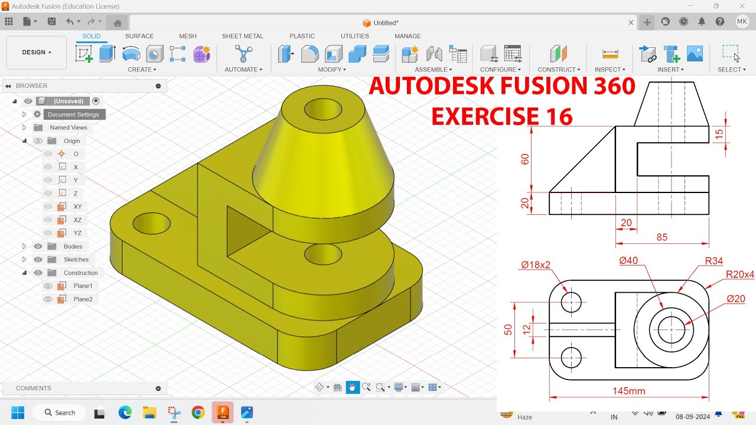The width and height of the screenshot is (756, 425).
Task: Switch to the UTILITIES tab
Action: point(355,36)
